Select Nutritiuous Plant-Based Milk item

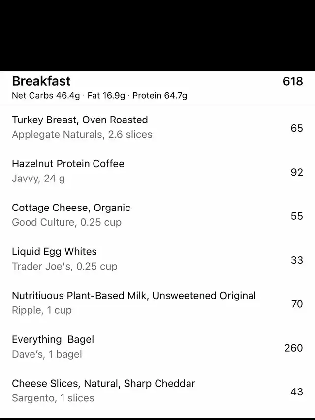click(134, 296)
